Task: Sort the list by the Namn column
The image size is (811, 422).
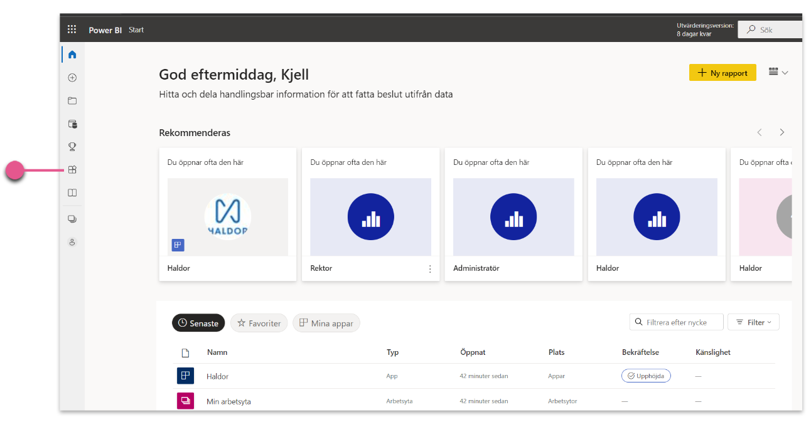Action: [x=217, y=352]
